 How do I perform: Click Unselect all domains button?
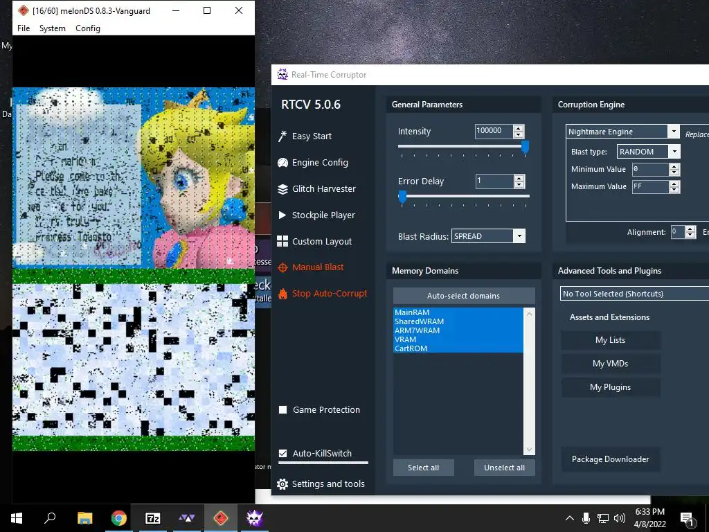click(x=505, y=468)
